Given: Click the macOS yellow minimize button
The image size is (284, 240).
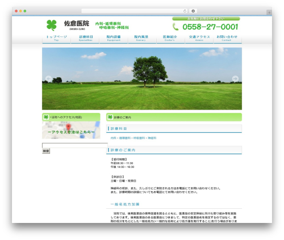Looking at the screenshot, I should click(x=20, y=11).
